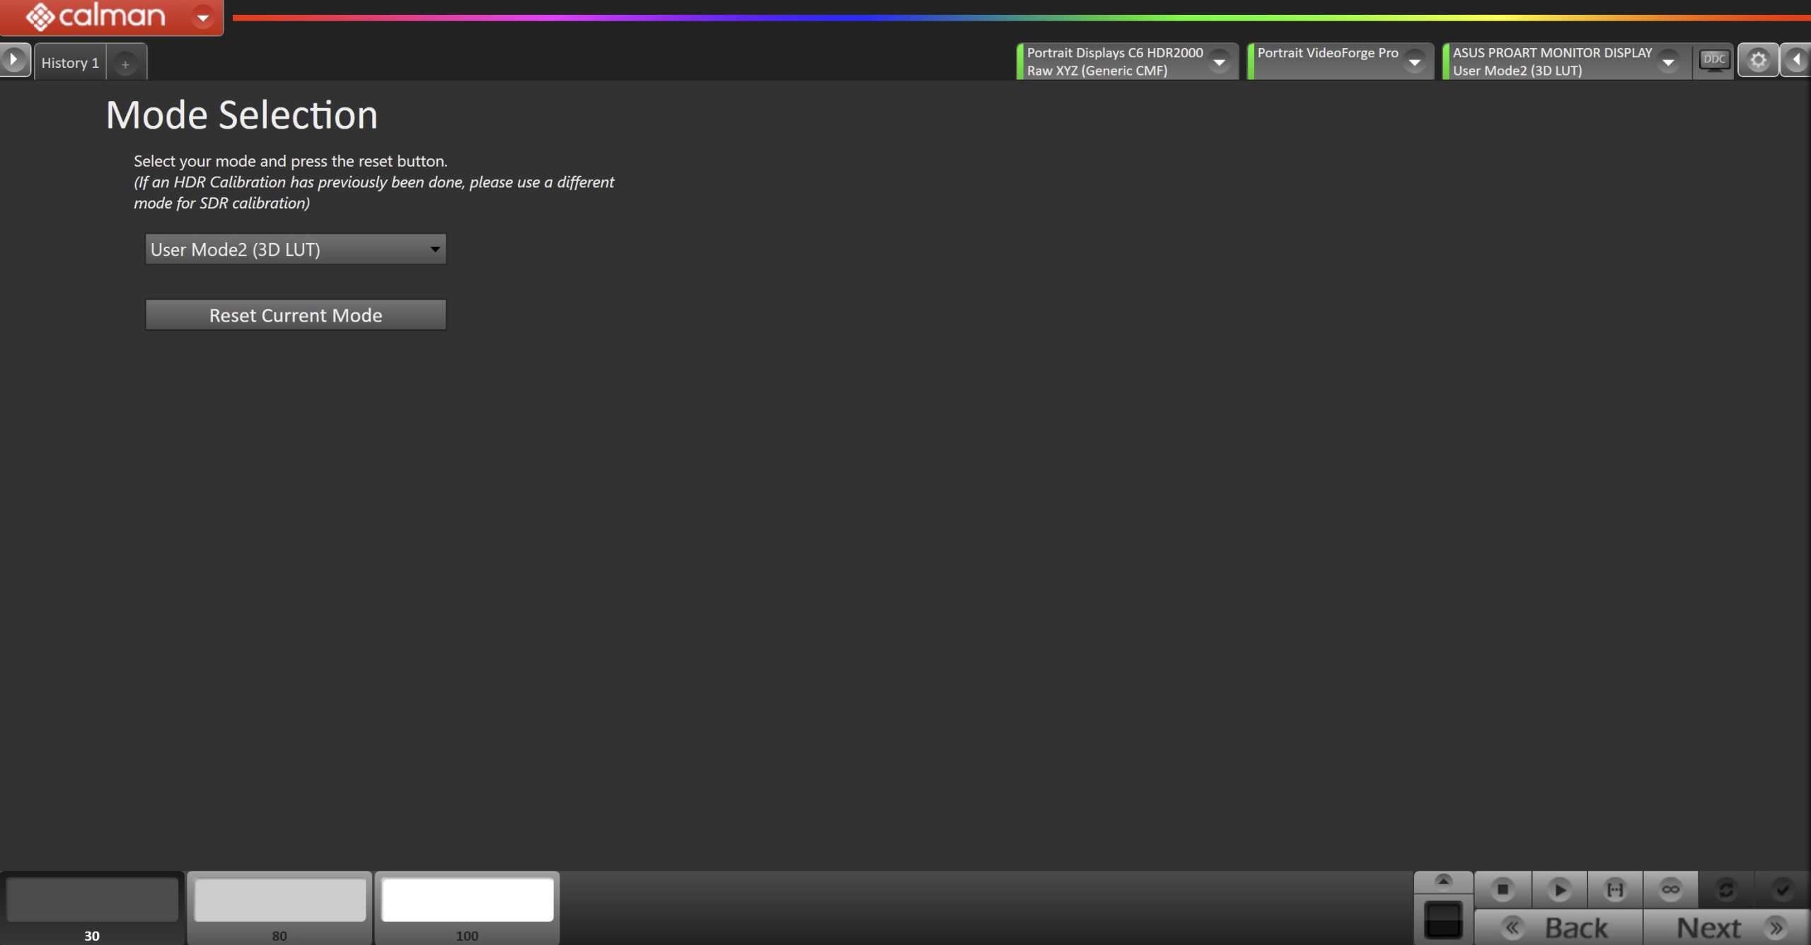Expand the Calman menu dropdown arrow
This screenshot has width=1811, height=945.
pos(203,17)
